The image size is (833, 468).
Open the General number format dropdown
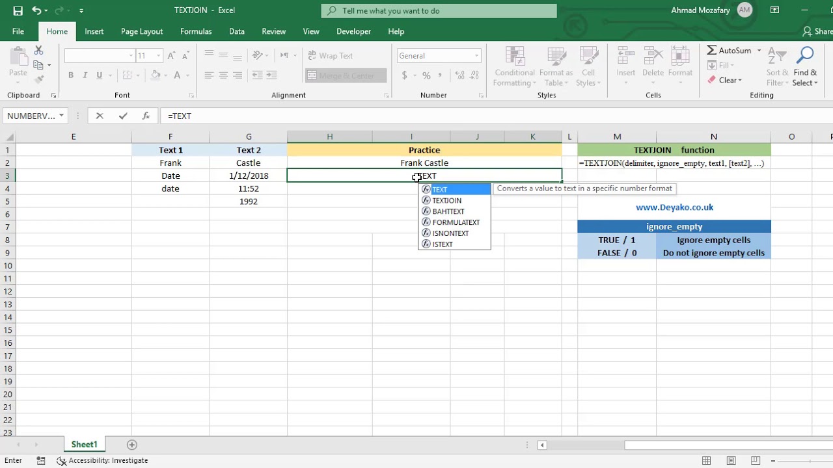pyautogui.click(x=476, y=56)
